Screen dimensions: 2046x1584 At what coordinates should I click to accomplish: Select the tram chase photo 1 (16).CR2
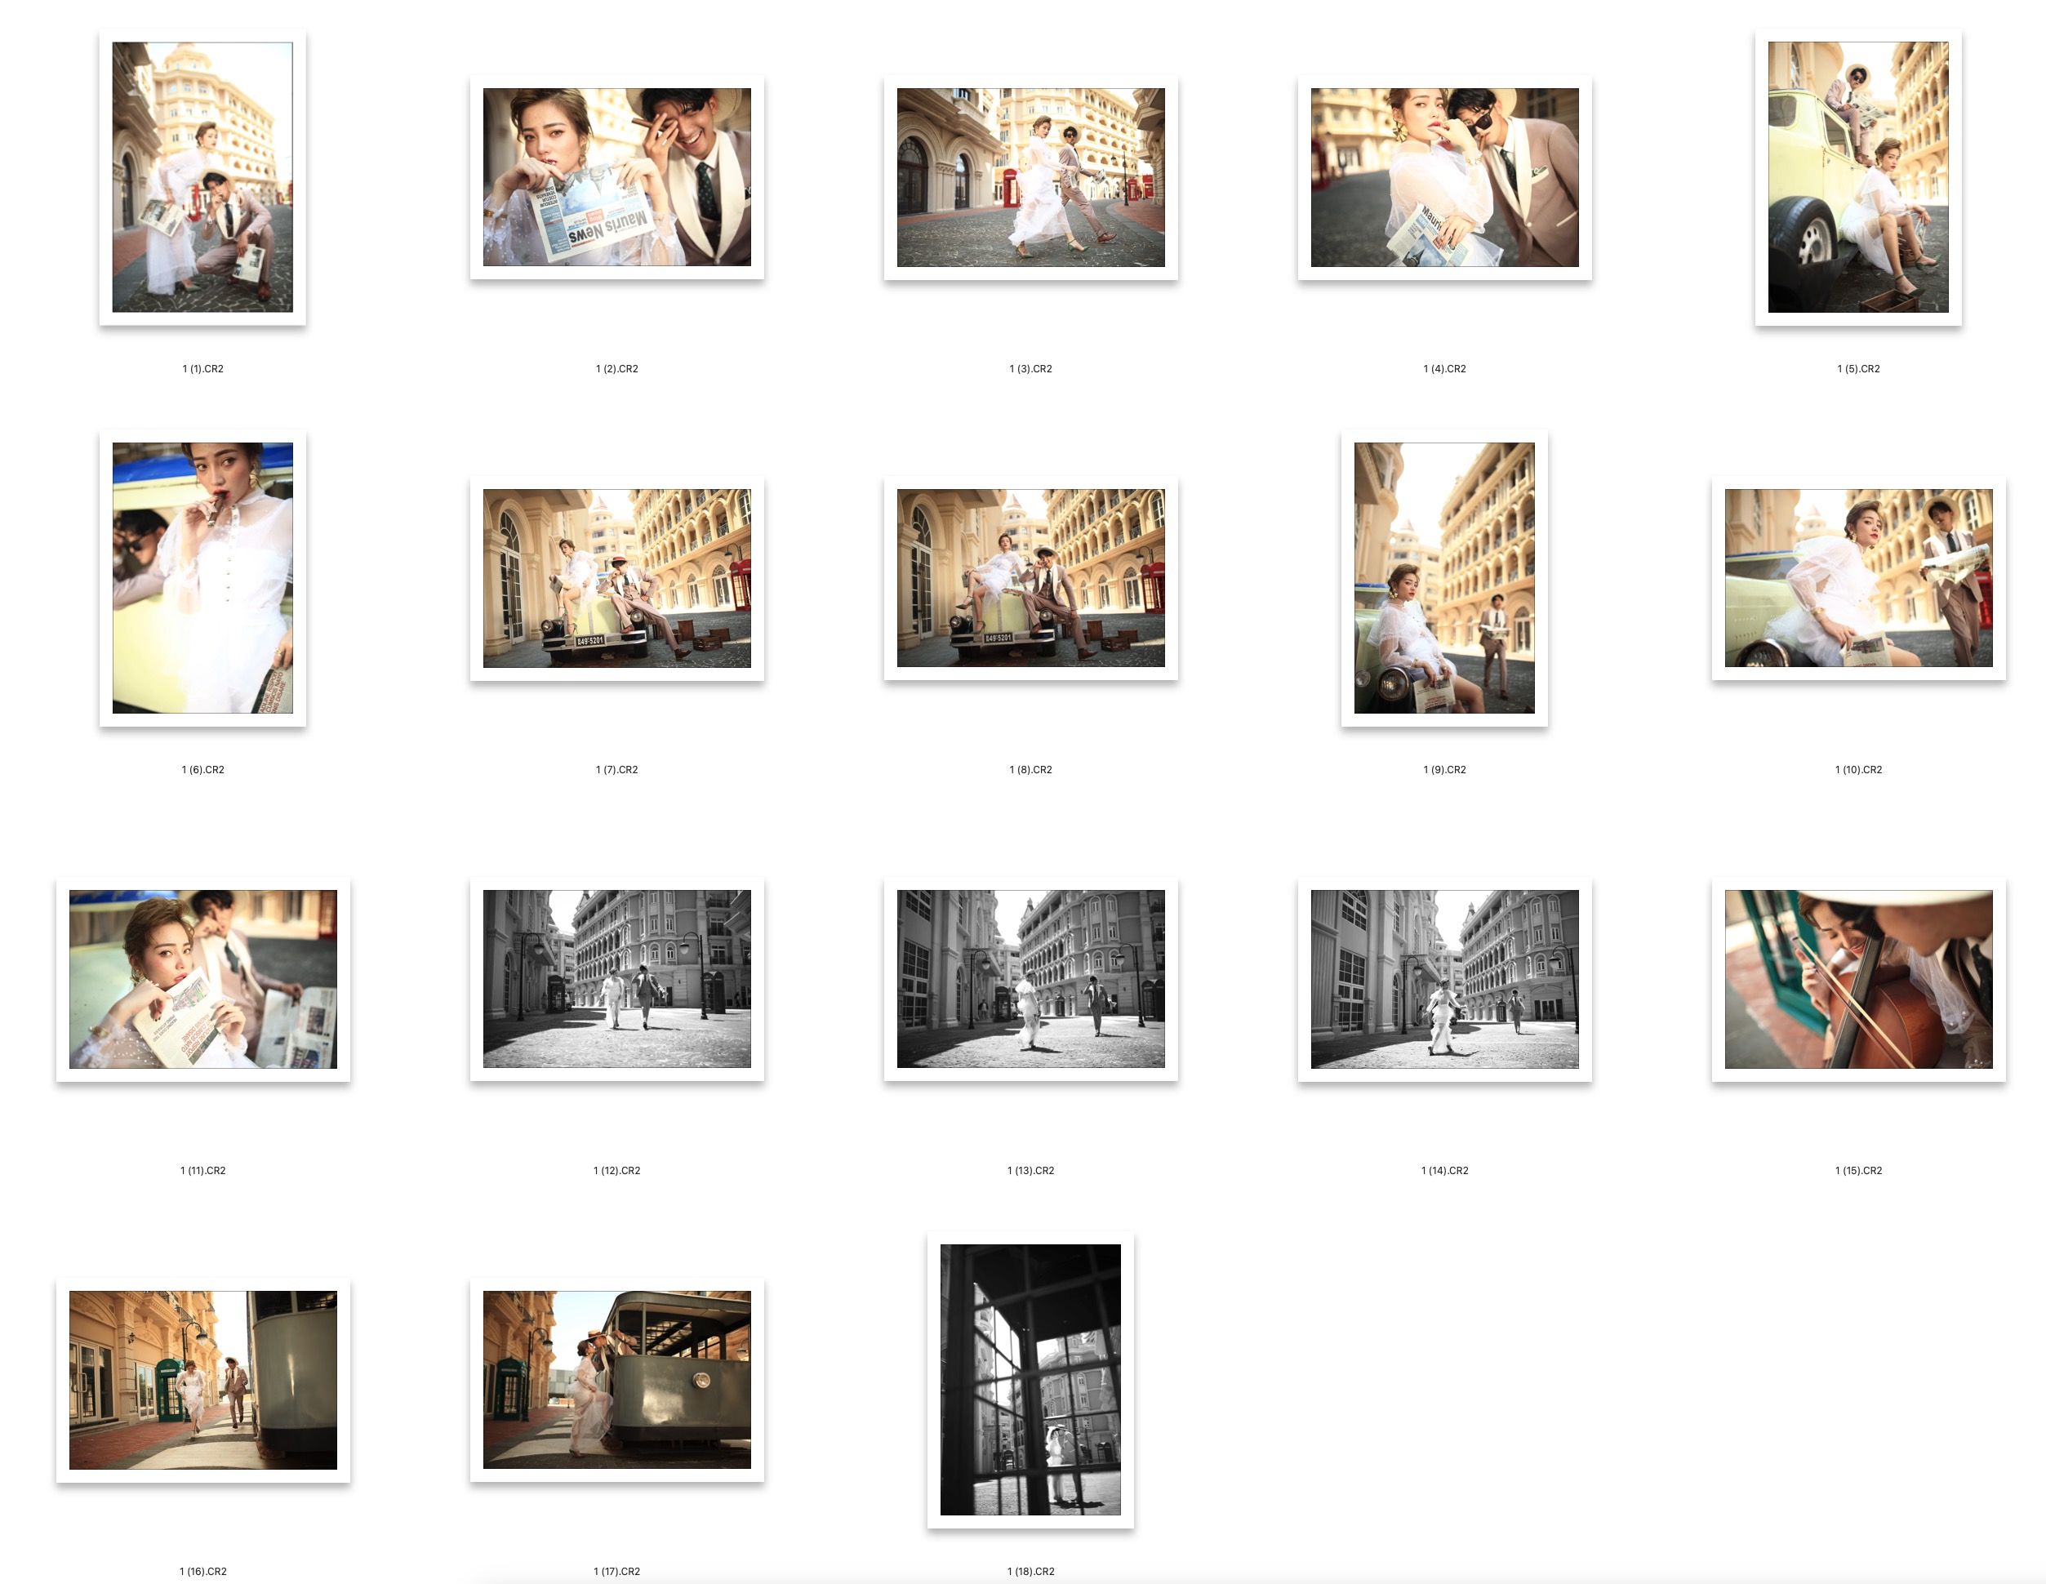(204, 1377)
